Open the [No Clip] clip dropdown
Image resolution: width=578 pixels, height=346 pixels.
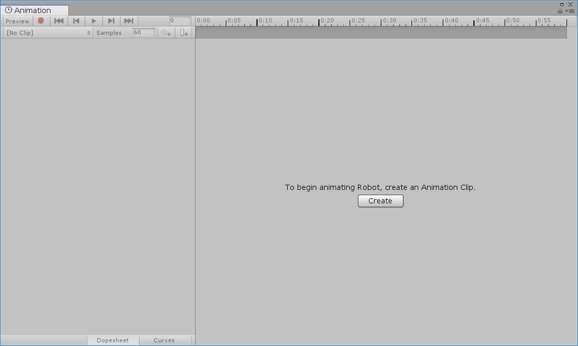click(x=48, y=33)
